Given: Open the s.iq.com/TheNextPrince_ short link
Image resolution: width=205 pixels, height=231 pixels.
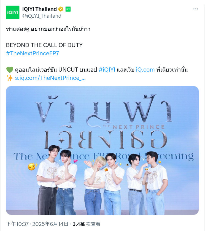Looking at the screenshot, I should click(x=50, y=78).
